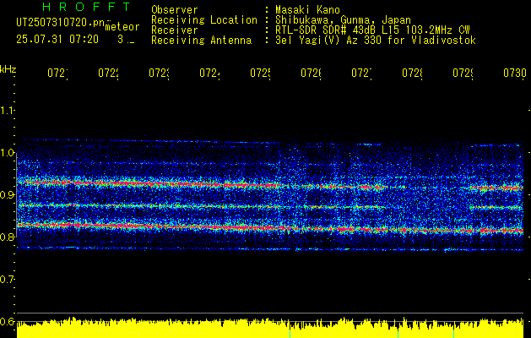The image size is (531, 338).
Task: Select the observer name Masaki Kano
Action: click(307, 10)
